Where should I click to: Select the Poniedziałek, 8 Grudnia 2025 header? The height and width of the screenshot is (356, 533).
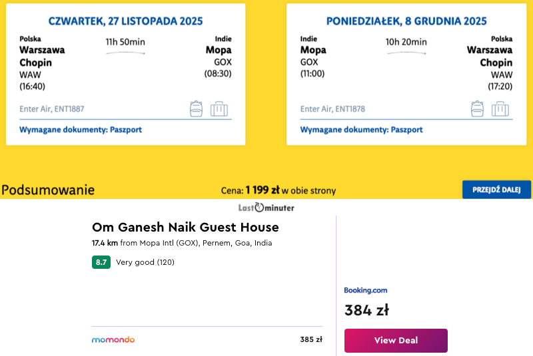click(x=406, y=21)
